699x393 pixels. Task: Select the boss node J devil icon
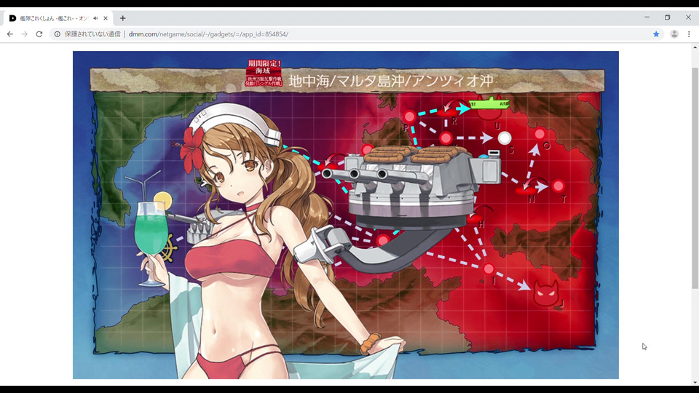coord(545,293)
